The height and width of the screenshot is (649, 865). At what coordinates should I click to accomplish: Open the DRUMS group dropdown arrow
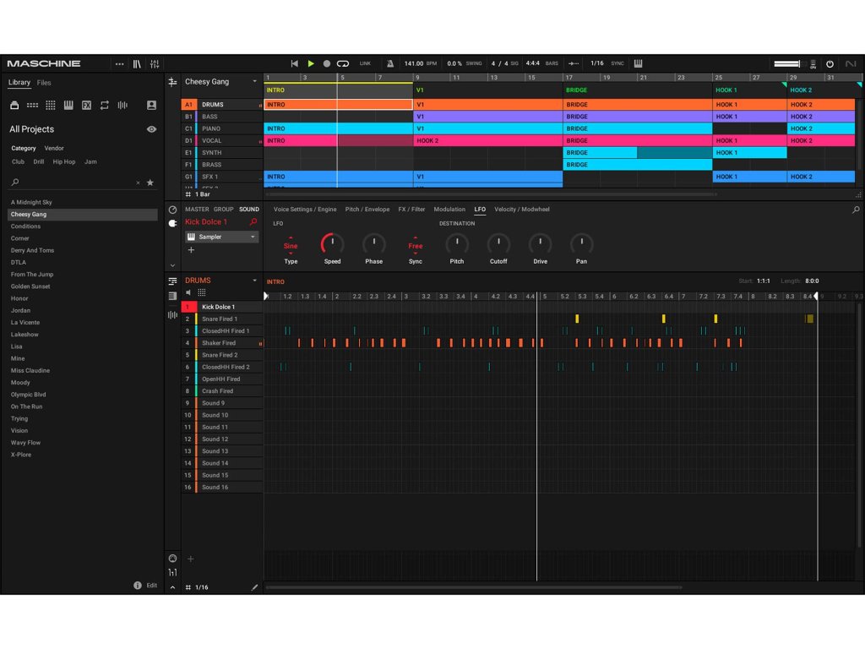tap(255, 281)
